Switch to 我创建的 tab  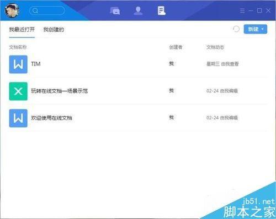point(54,29)
